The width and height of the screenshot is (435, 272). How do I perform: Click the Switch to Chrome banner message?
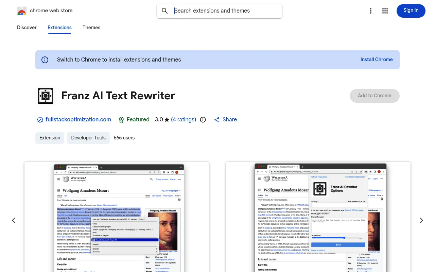coord(119,60)
